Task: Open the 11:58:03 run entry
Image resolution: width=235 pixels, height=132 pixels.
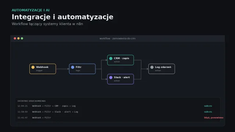Action: tap(117, 111)
